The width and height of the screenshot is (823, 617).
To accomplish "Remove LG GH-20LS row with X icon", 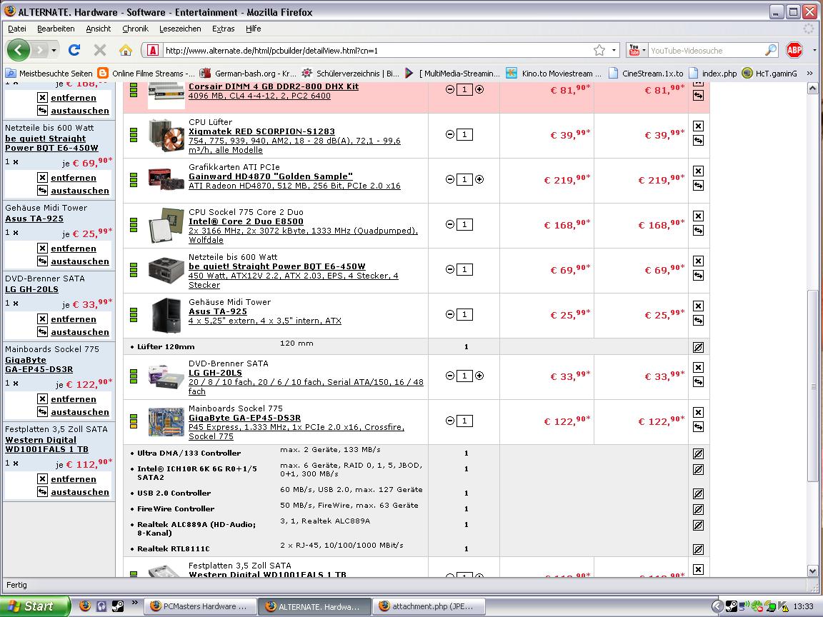I will click(x=698, y=367).
